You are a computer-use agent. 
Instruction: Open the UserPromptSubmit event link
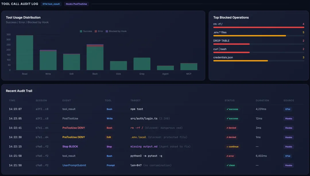(x=74, y=165)
